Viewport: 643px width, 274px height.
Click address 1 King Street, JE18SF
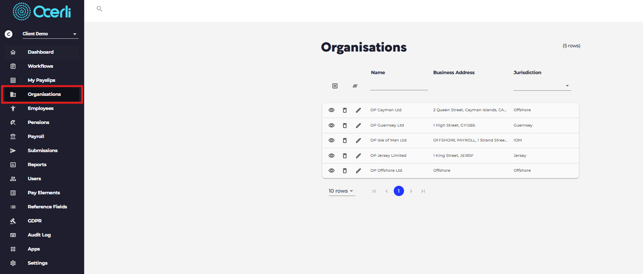pos(453,156)
